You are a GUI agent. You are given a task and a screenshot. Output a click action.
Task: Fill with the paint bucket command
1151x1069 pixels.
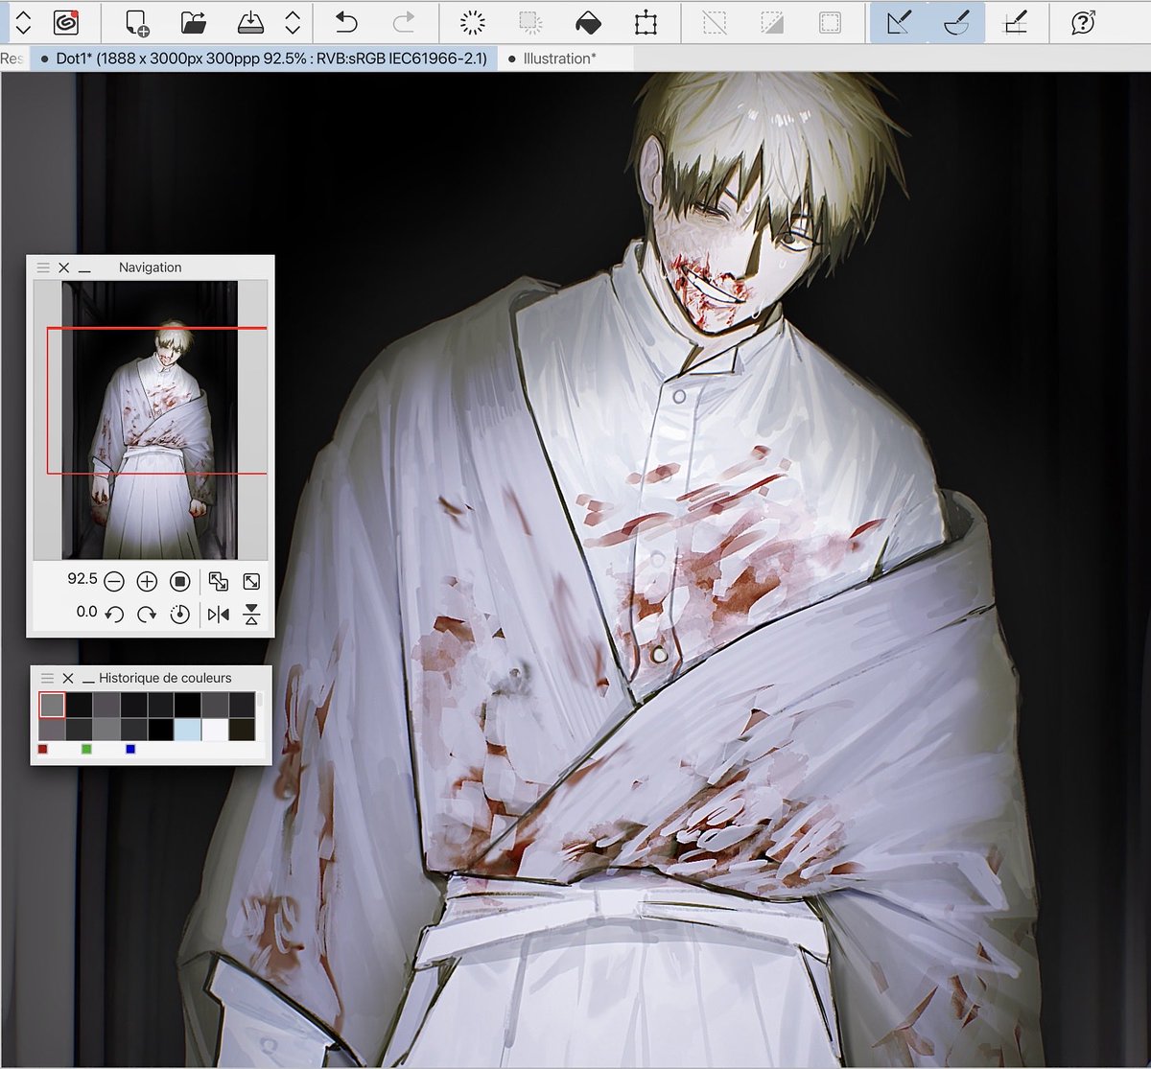tap(588, 22)
